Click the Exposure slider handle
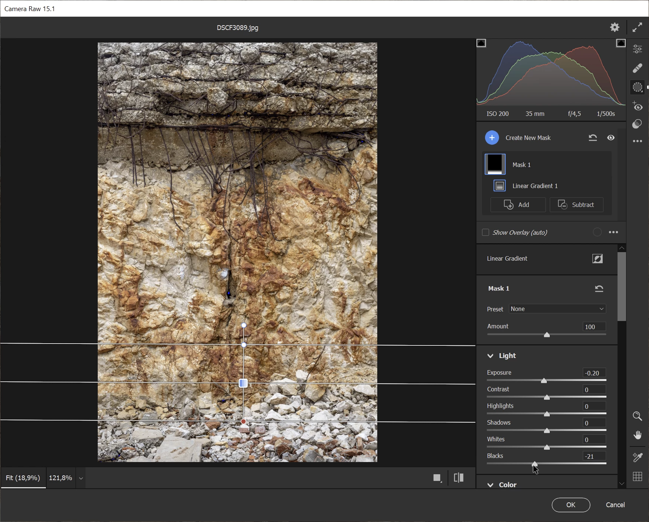 pos(543,381)
